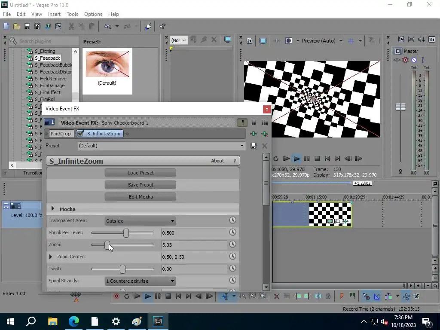The image size is (440, 330).
Task: Open the preview Split Screen View icon
Action: click(x=288, y=41)
